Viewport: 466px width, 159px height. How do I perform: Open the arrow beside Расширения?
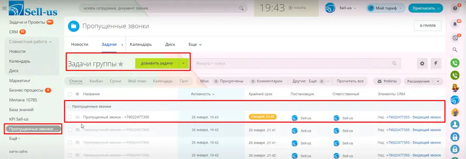click(438, 81)
